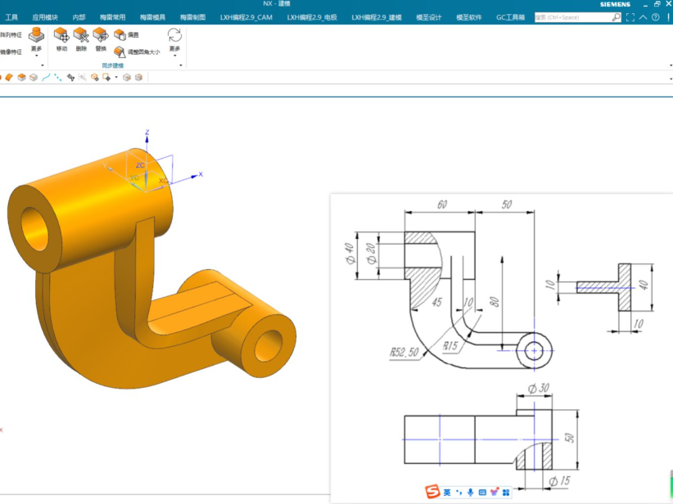Screen dimensions: 673x504
Task: Click the 阵列特征 pattern feature button
Action: tap(11, 34)
